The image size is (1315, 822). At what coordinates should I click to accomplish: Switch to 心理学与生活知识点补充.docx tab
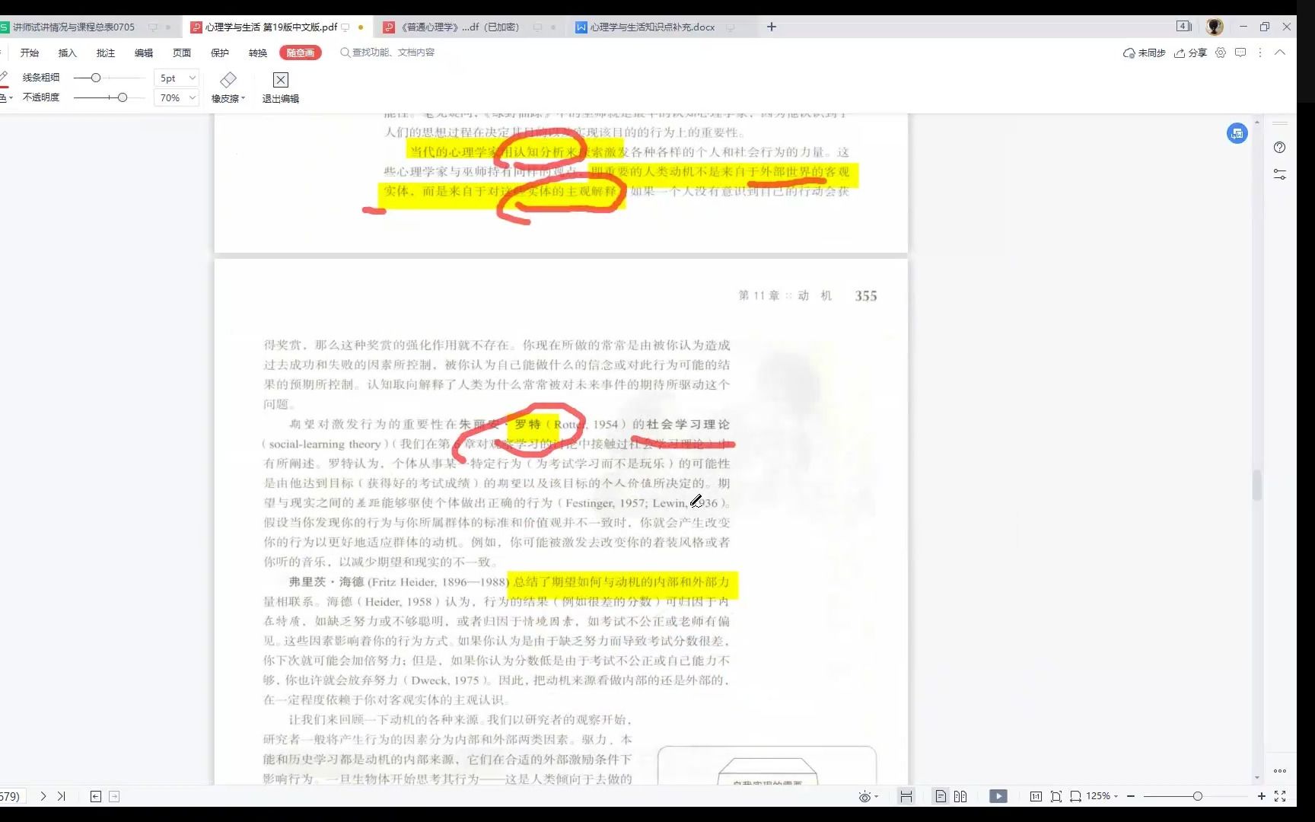[x=653, y=27]
